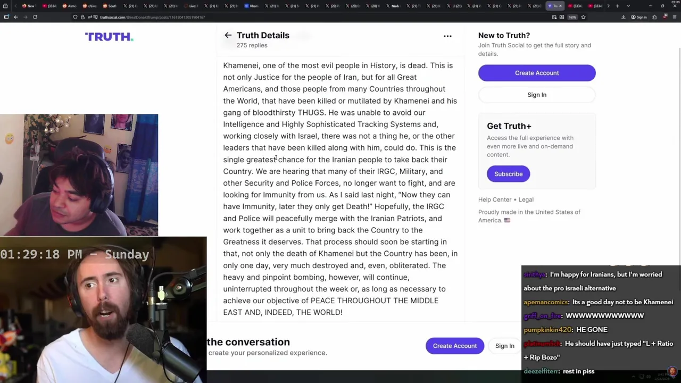Click the extensions puzzle icon

tap(654, 17)
